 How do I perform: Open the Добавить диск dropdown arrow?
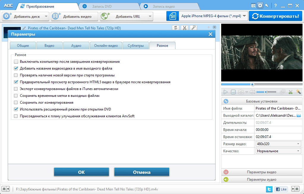coord(46,17)
